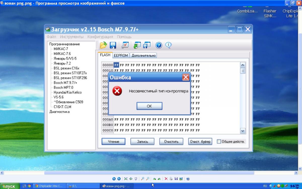Select BSL режим ST10F27x tree item
302x189 pixels.
point(70,73)
